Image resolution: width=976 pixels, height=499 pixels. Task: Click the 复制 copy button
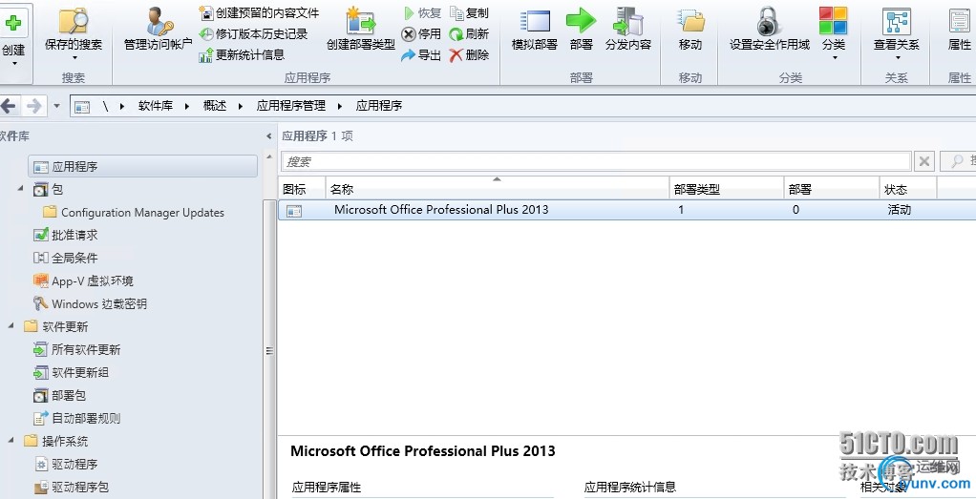(x=469, y=13)
